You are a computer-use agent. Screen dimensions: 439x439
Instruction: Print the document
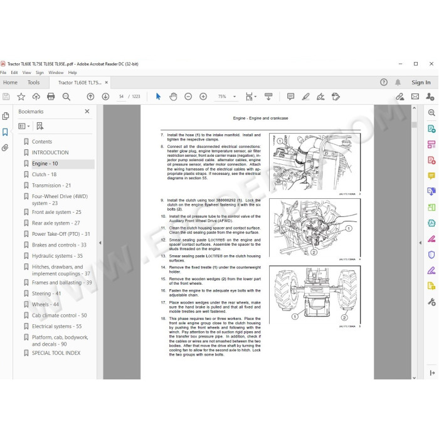51,97
